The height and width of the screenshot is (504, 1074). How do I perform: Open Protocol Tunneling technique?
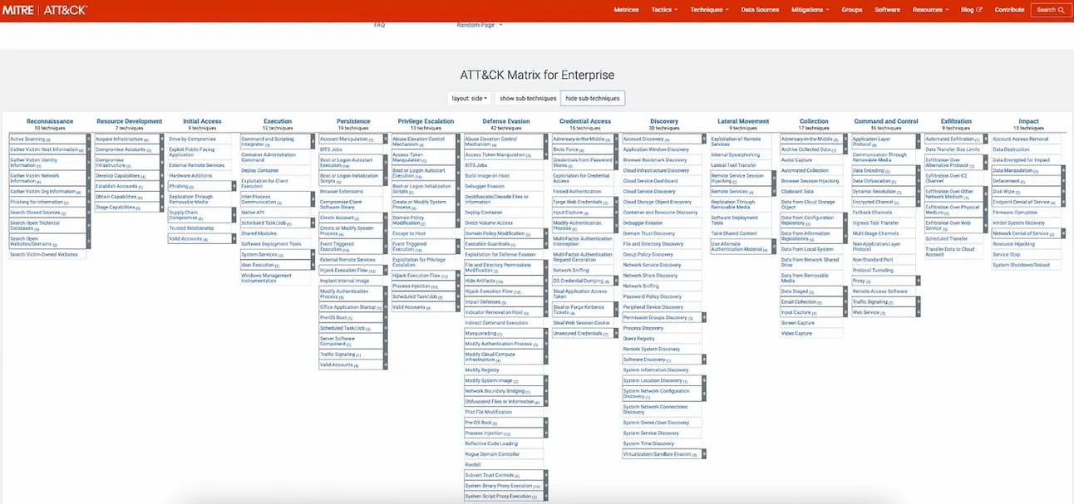tap(873, 270)
